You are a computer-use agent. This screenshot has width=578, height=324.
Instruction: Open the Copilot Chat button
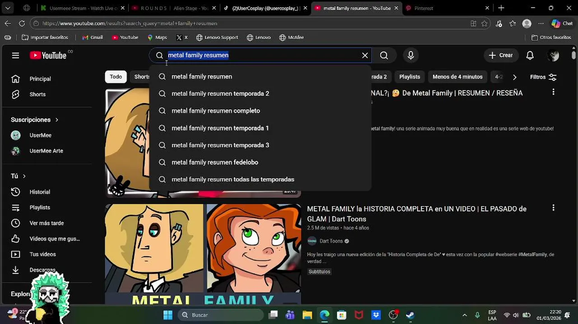click(562, 23)
